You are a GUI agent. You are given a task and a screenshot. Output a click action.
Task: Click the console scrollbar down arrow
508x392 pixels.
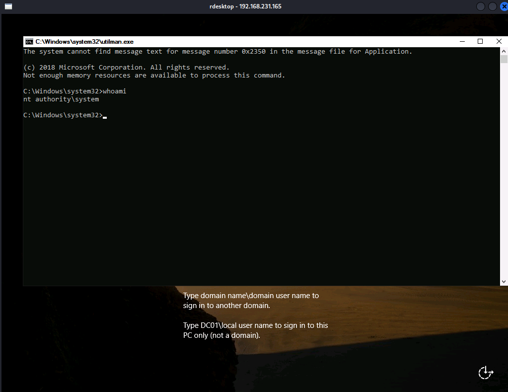504,281
